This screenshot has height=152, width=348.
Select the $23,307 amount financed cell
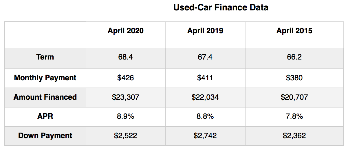point(126,97)
